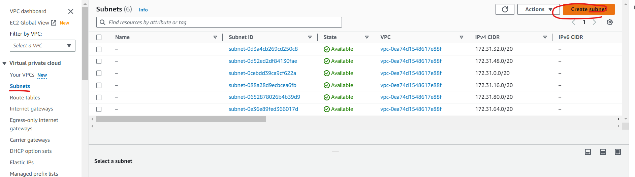Open Elastic IPs
635x177 pixels.
click(22, 163)
